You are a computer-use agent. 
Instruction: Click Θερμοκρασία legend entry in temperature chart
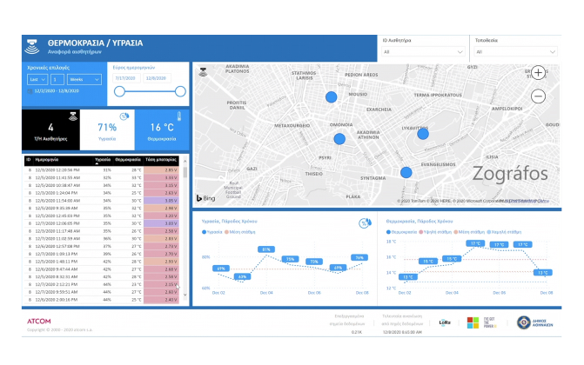point(401,232)
